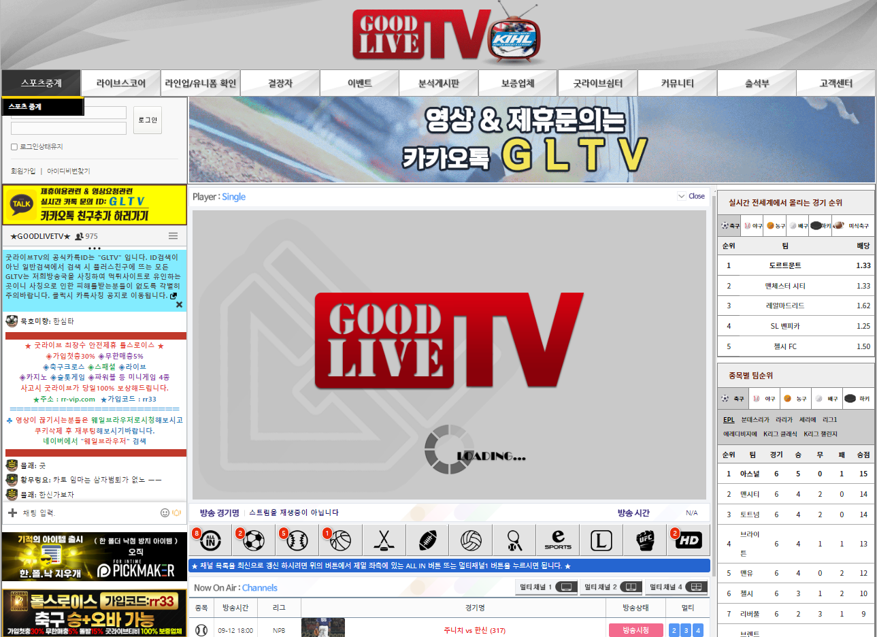
Task: Click the UFC glove filter icon
Action: pyautogui.click(x=645, y=540)
